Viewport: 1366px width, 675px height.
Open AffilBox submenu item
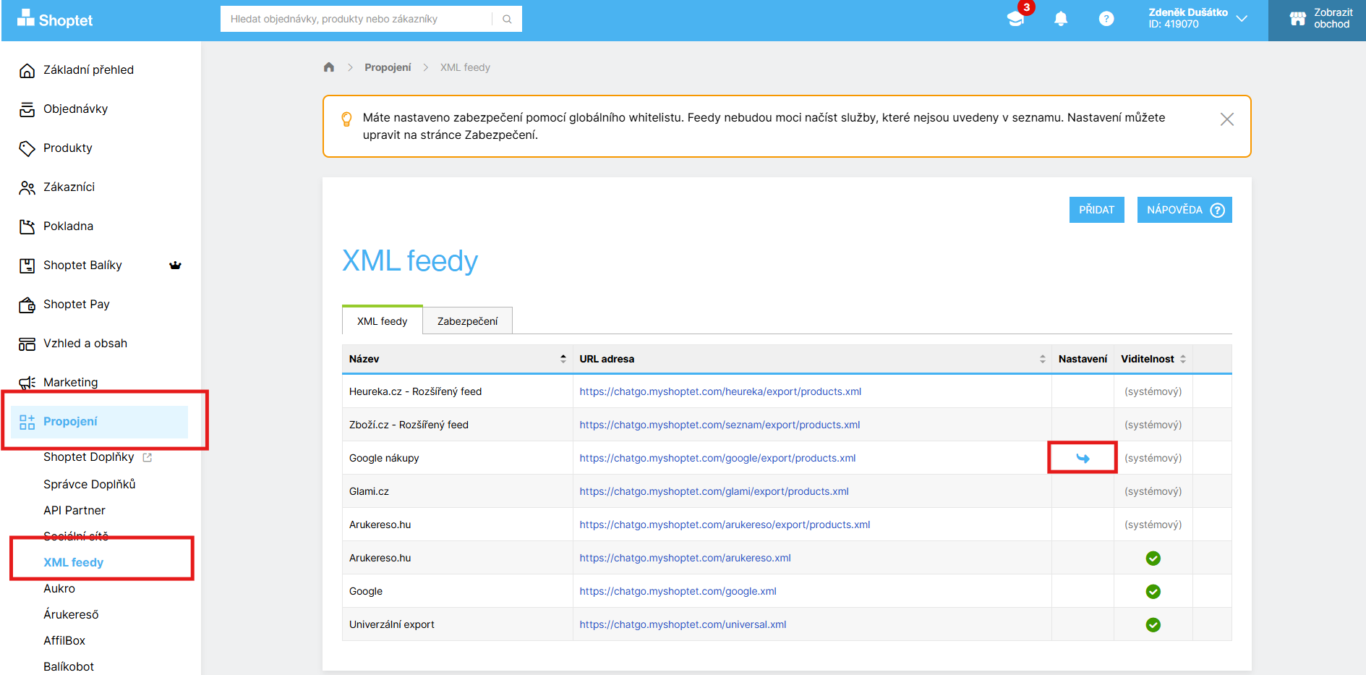[x=64, y=640]
